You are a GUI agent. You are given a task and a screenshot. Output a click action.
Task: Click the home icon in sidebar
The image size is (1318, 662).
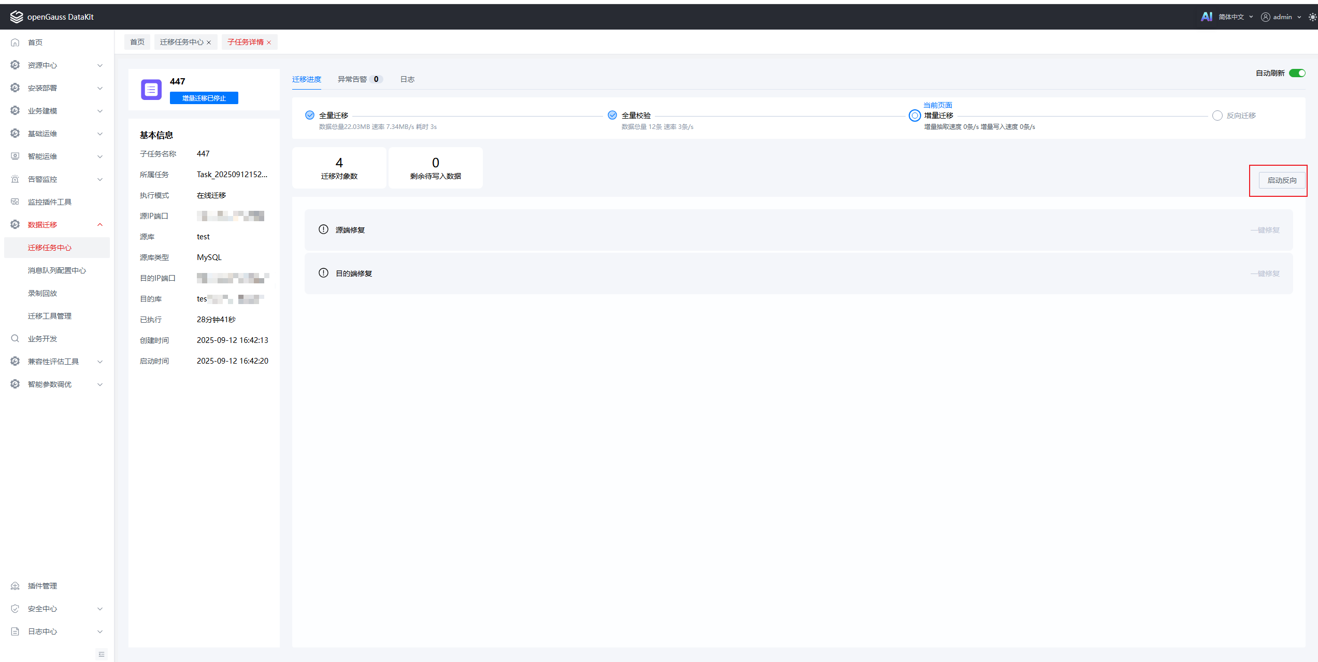click(15, 42)
